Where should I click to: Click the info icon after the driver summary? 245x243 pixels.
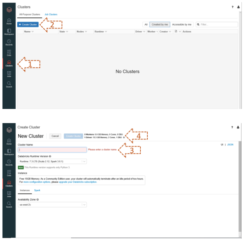tap(124, 138)
